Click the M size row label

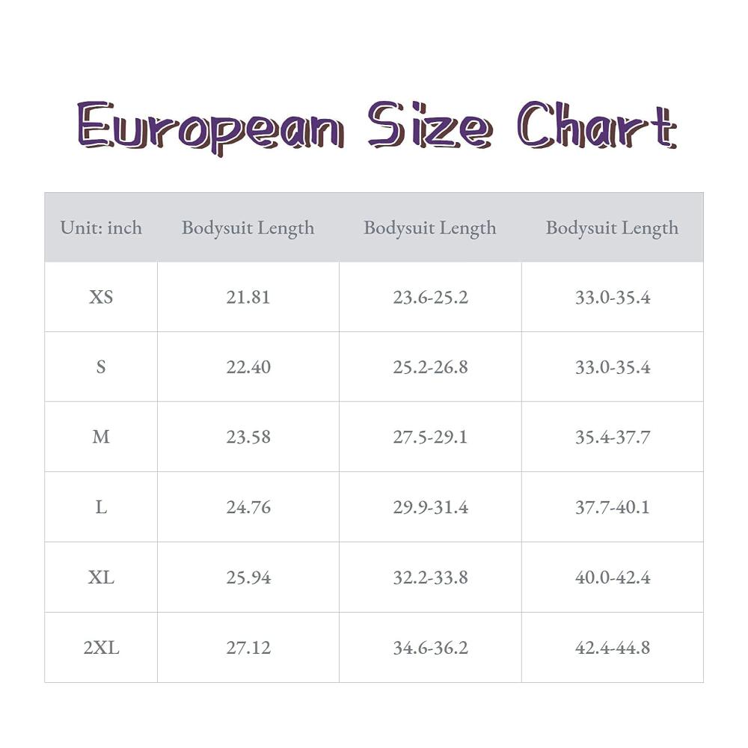(101, 437)
